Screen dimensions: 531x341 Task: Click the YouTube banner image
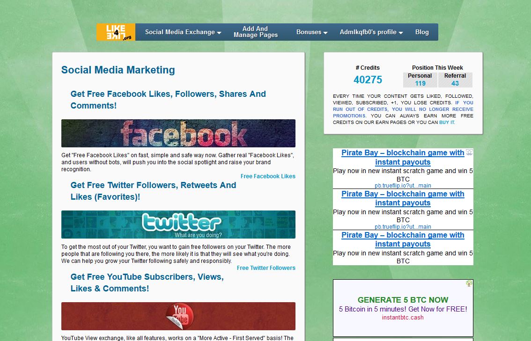coord(178,316)
